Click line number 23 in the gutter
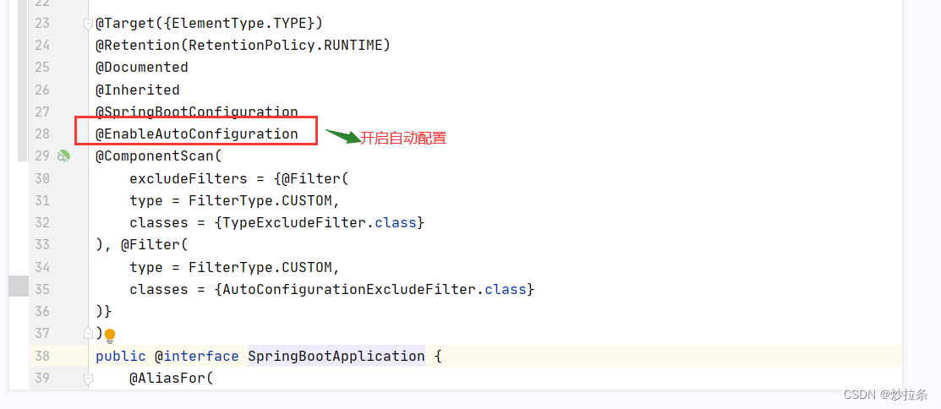The width and height of the screenshot is (941, 409). pyautogui.click(x=42, y=24)
